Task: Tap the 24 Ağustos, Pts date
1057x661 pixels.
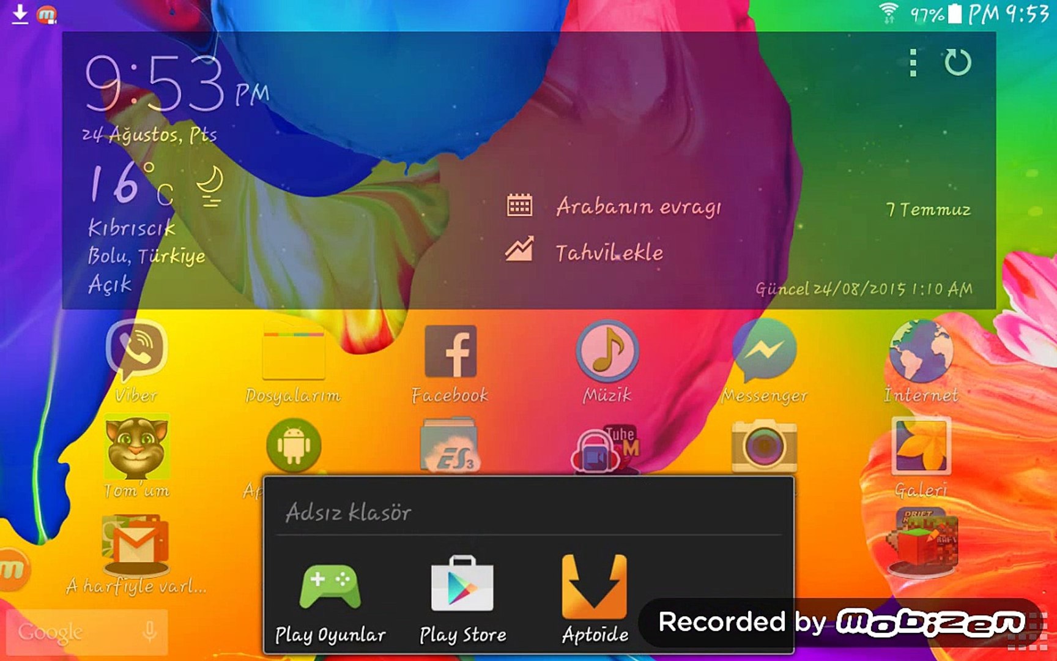Action: coord(150,134)
